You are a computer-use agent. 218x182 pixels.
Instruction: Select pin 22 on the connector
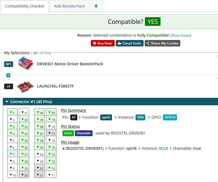point(24,119)
